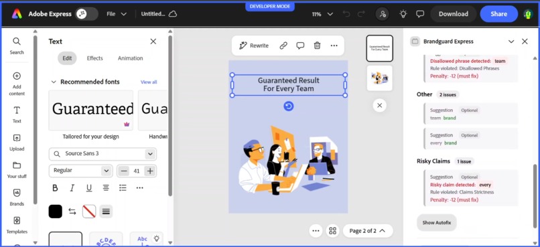Collapse the Brandguard Express panel chevron
The image size is (540, 247).
511,42
